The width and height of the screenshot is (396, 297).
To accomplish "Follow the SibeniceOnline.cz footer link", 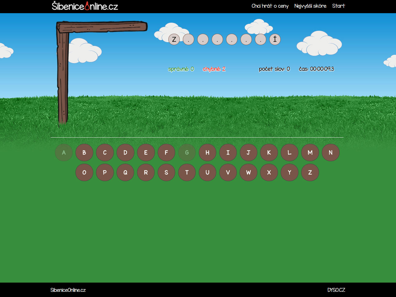I will click(x=68, y=290).
